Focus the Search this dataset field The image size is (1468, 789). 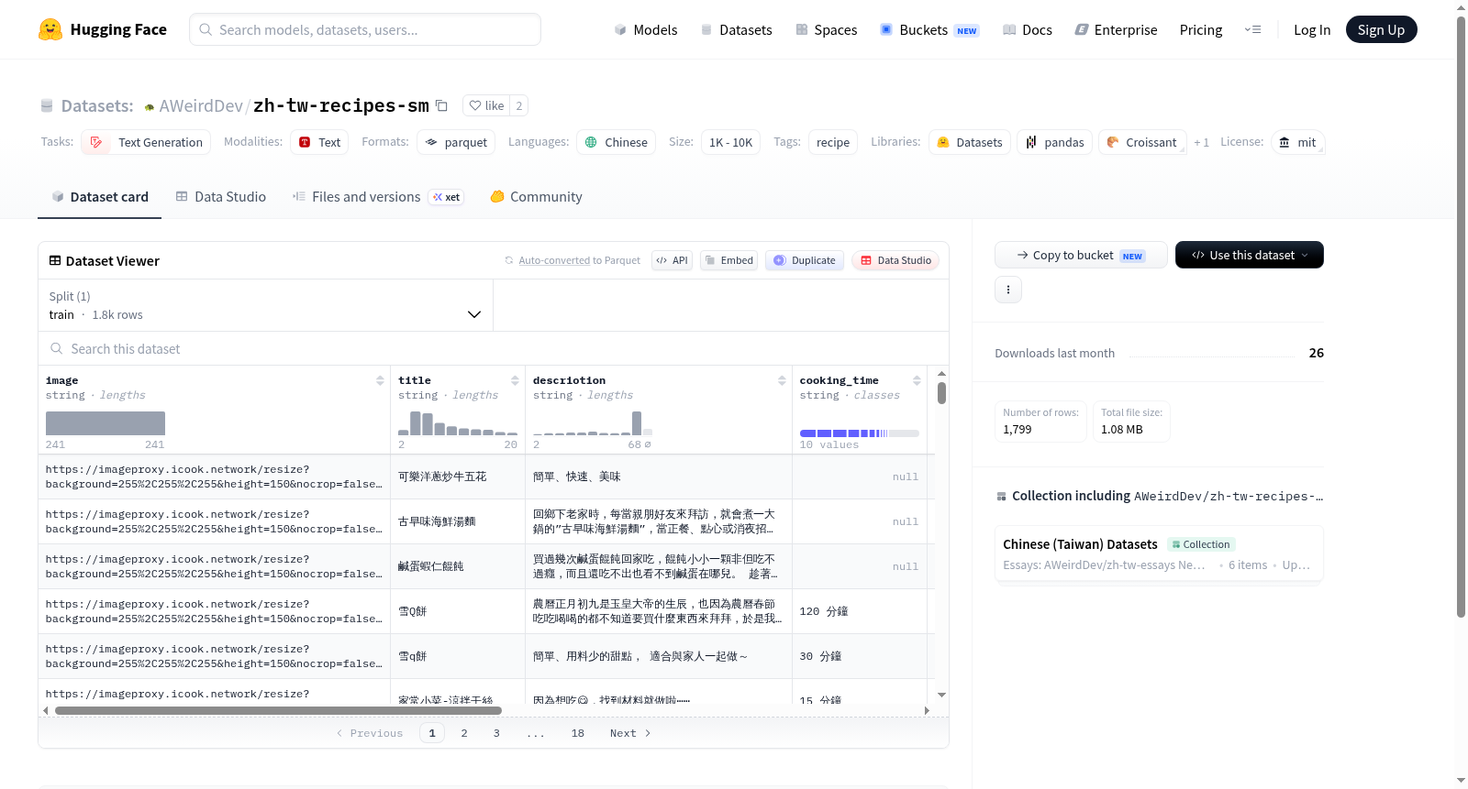494,348
